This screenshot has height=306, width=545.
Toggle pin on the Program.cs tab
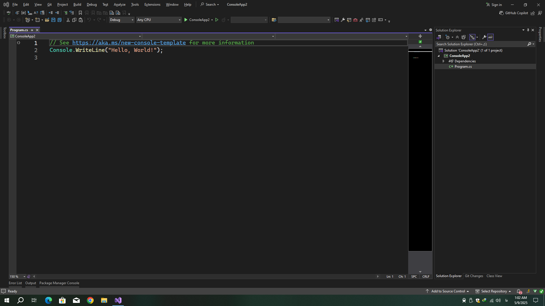32,30
